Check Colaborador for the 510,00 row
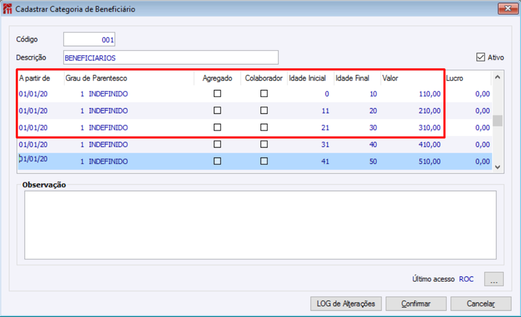The height and width of the screenshot is (317, 521). pos(264,161)
